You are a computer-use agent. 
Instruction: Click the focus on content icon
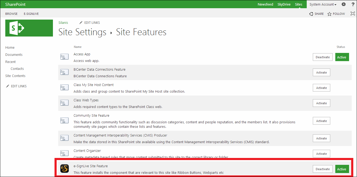(353, 14)
